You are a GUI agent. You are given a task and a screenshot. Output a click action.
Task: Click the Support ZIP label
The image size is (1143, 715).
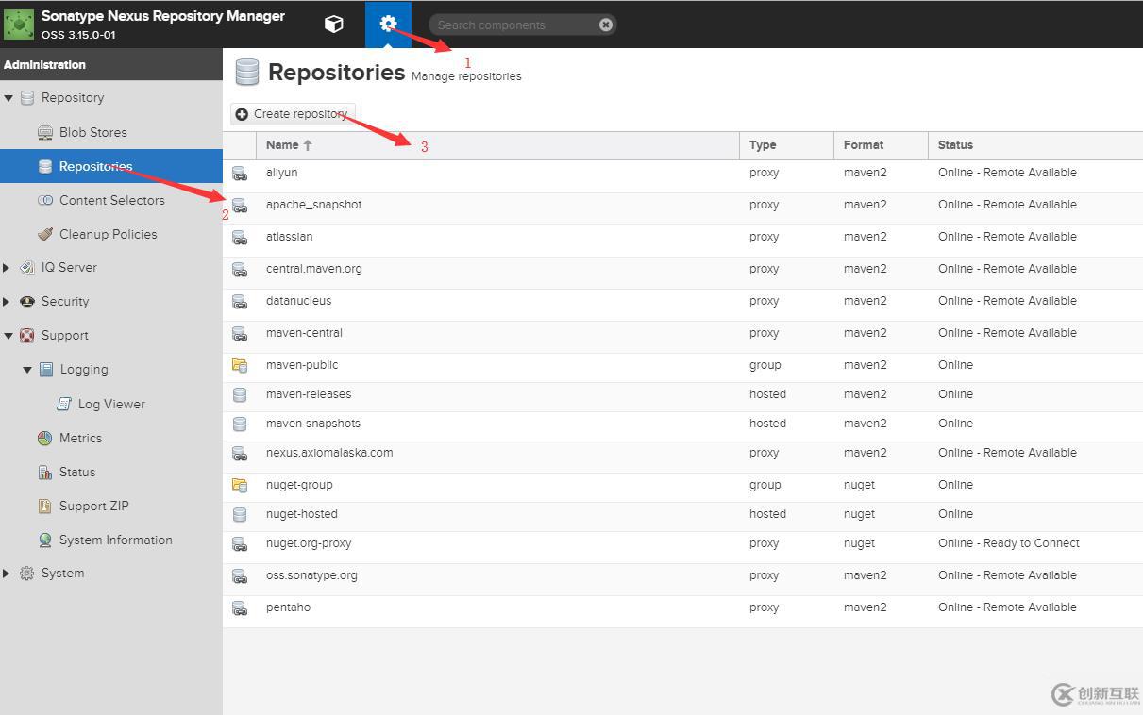tap(93, 506)
